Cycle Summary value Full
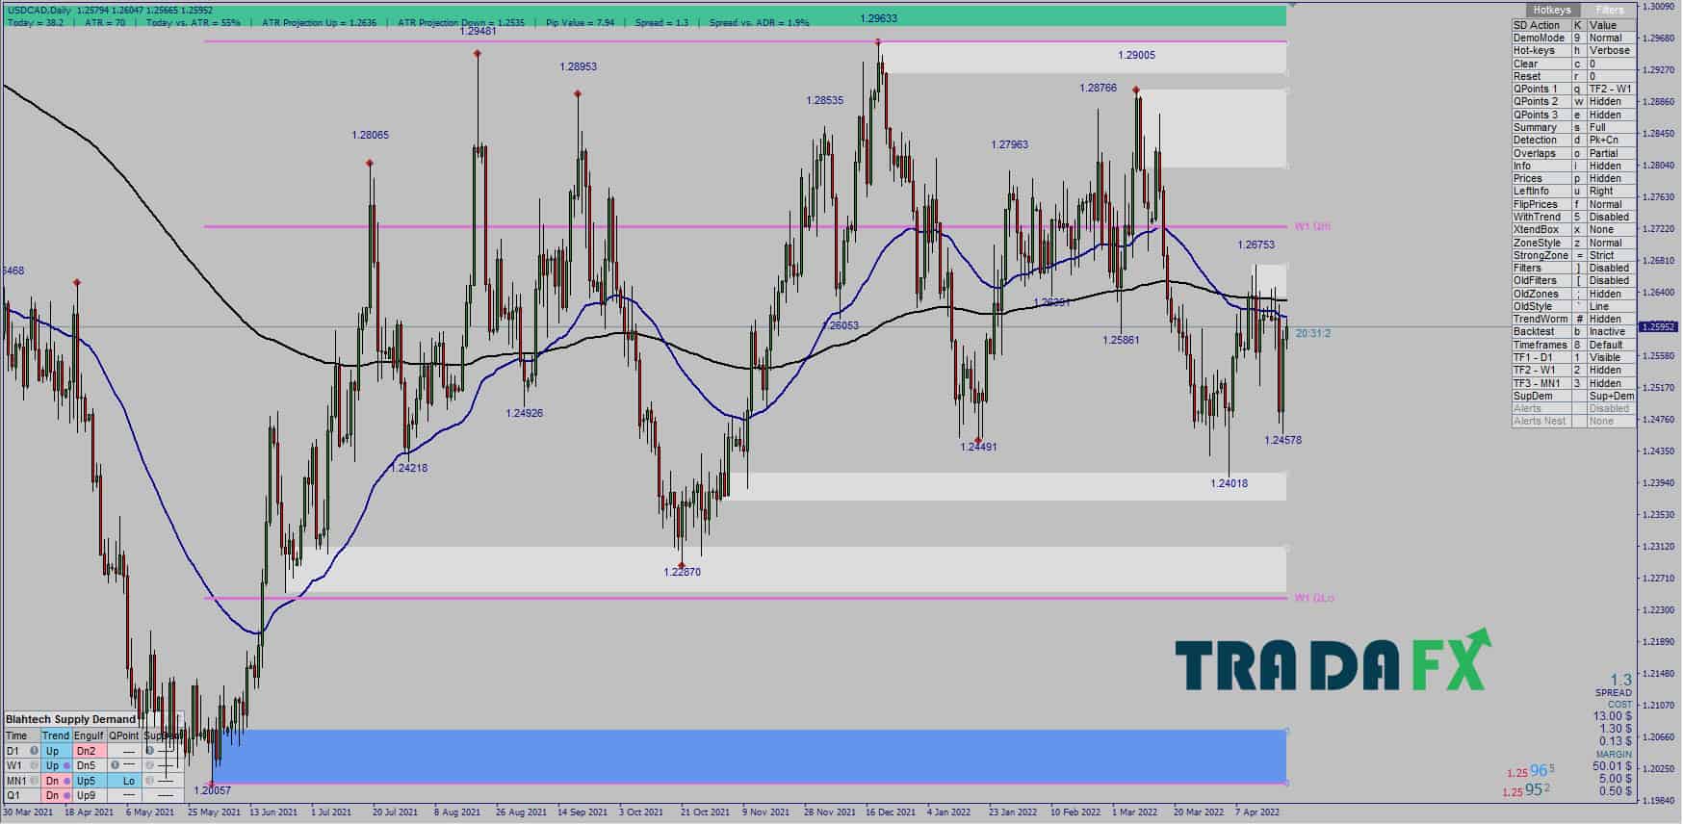 tap(1611, 127)
